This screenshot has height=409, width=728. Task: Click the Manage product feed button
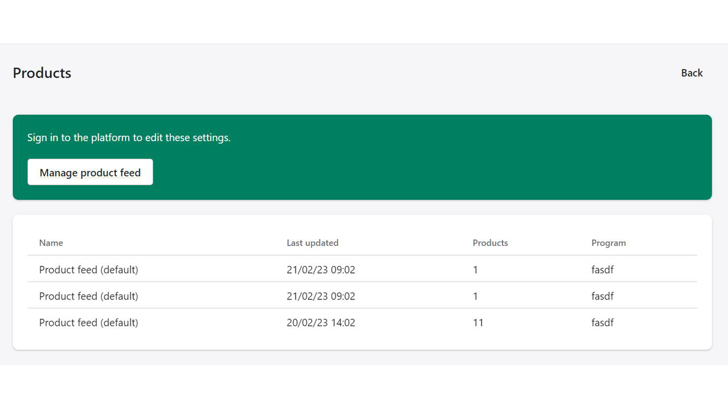point(90,172)
